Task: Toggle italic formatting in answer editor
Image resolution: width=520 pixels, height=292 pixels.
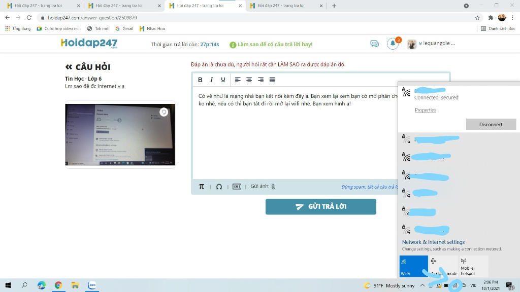Action: coord(211,80)
